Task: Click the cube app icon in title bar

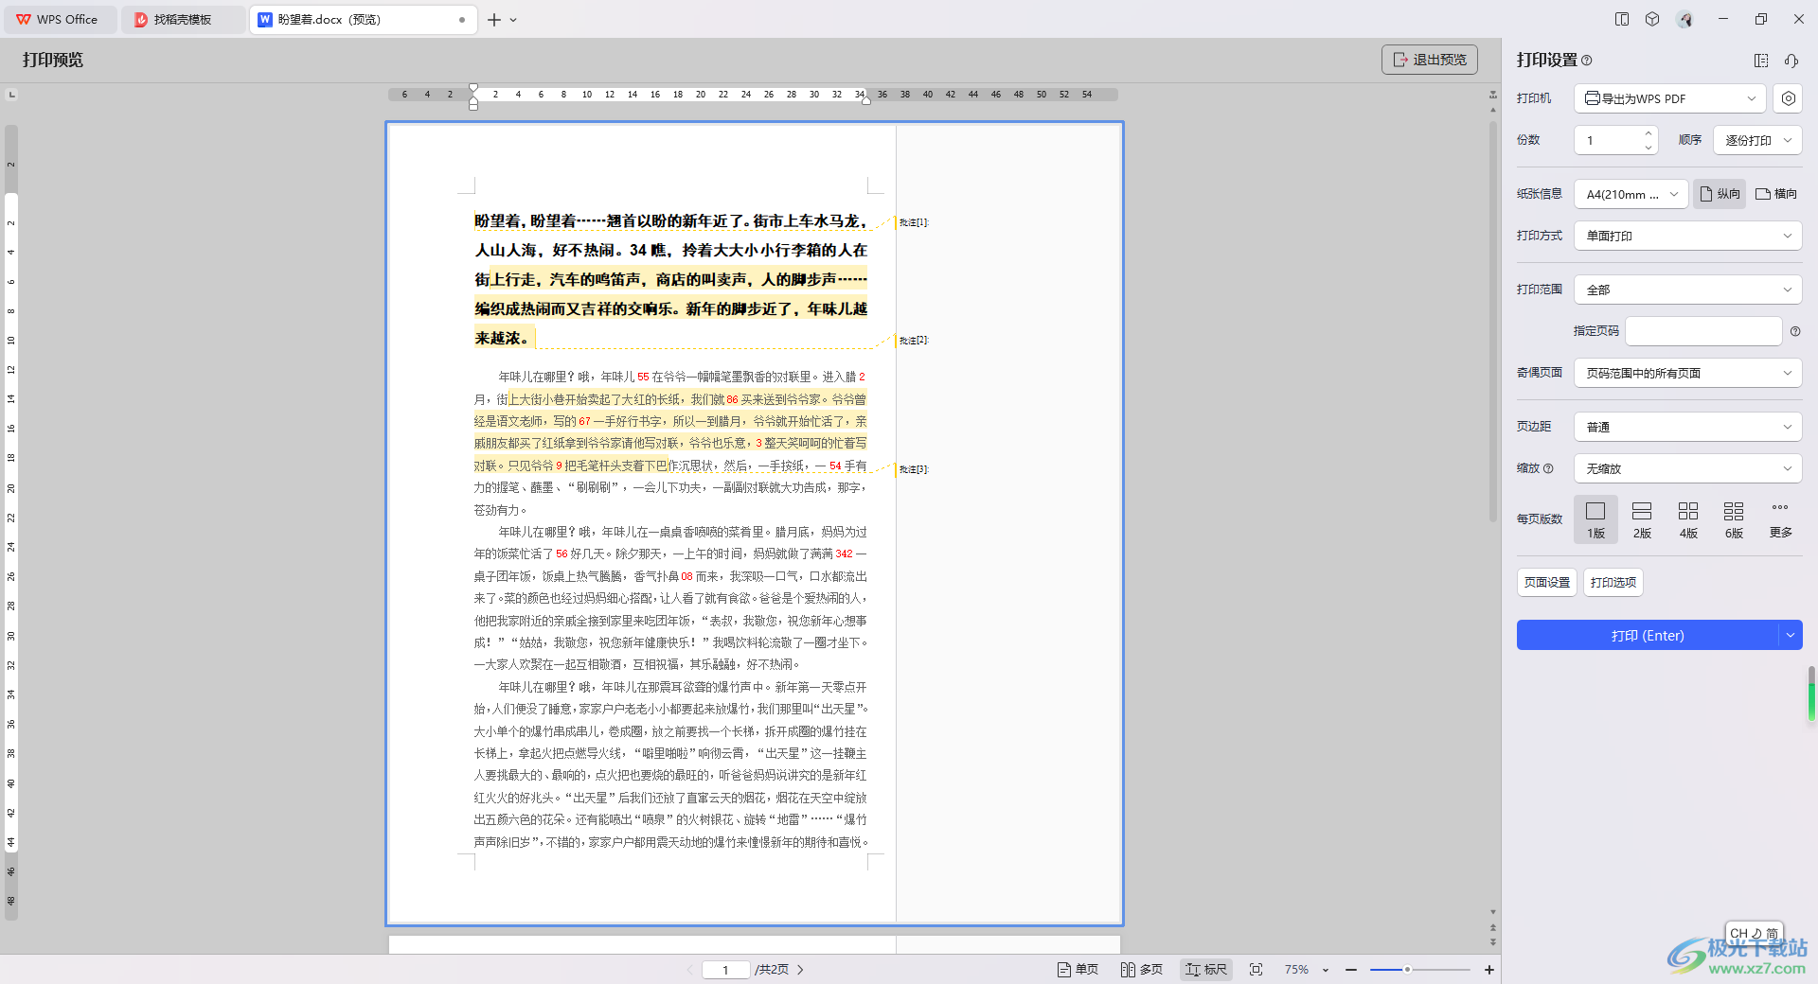Action: pos(1652,19)
